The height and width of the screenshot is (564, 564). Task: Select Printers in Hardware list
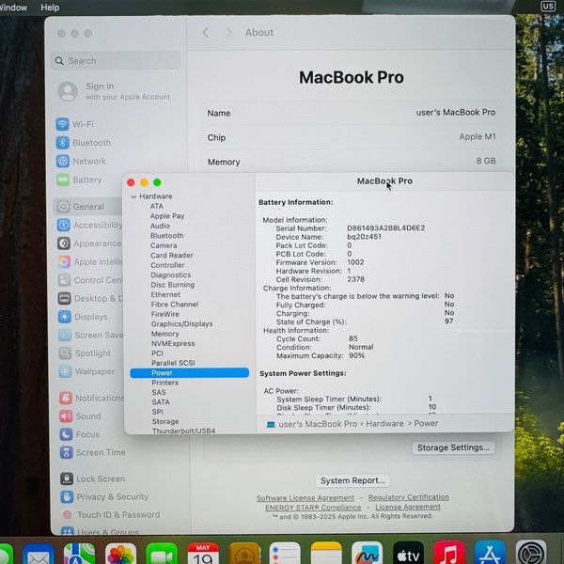(x=164, y=383)
